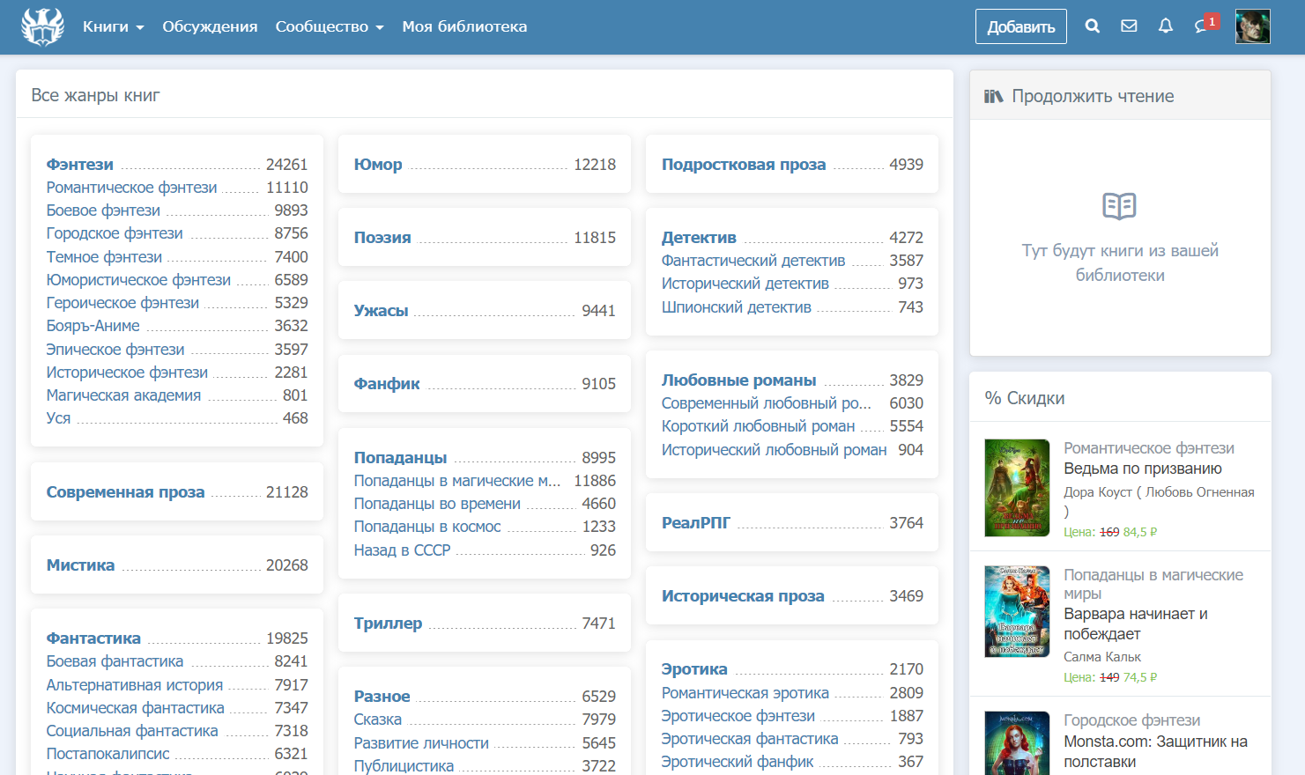Open Социальная фантастика subgenre
1305x775 pixels.
pos(132,731)
